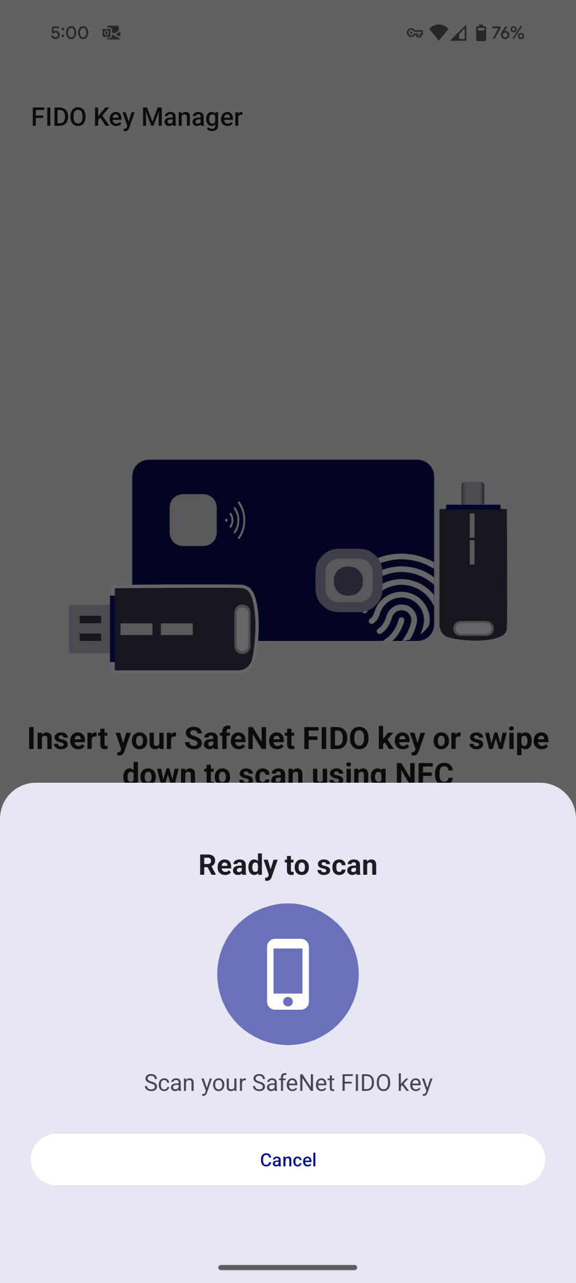
Task: Tap the Cancel button
Action: tap(288, 1160)
